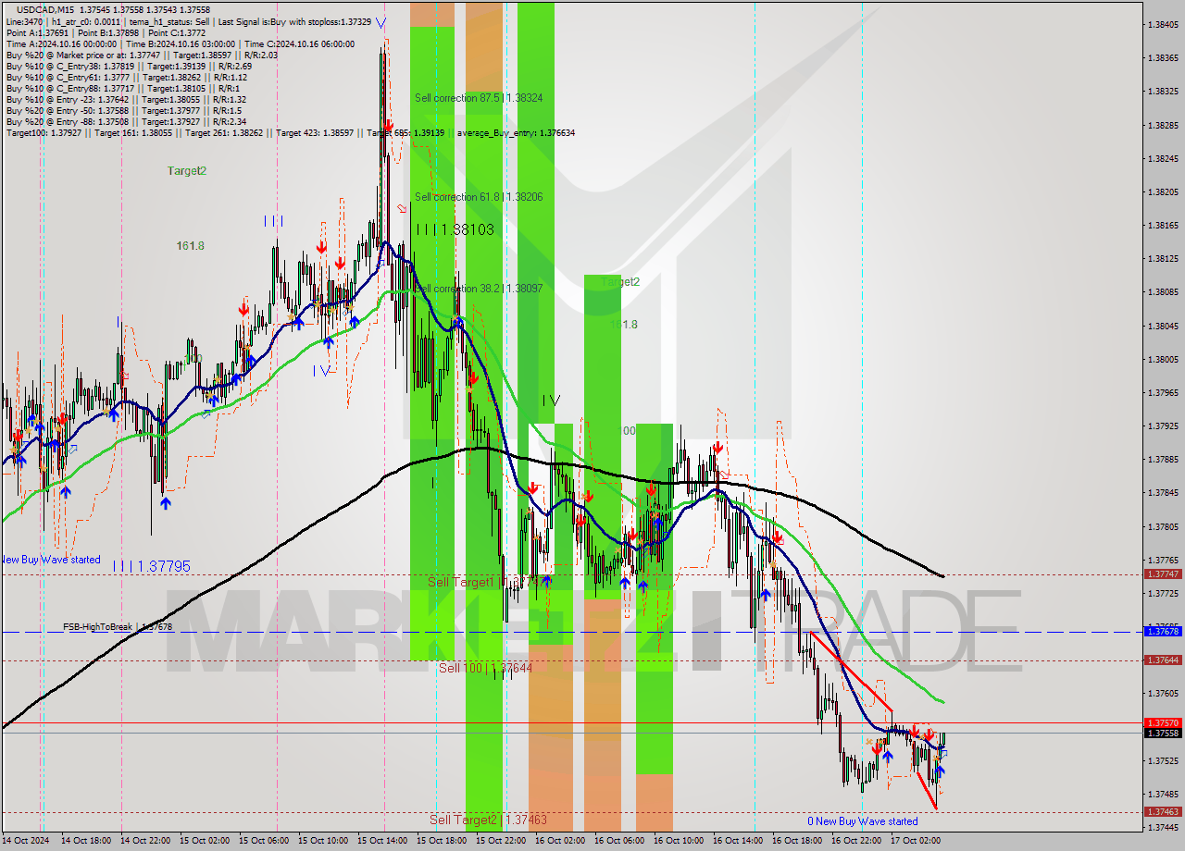
Task: Click the '16 Oct 02:00' time axis label
Action: (x=562, y=841)
